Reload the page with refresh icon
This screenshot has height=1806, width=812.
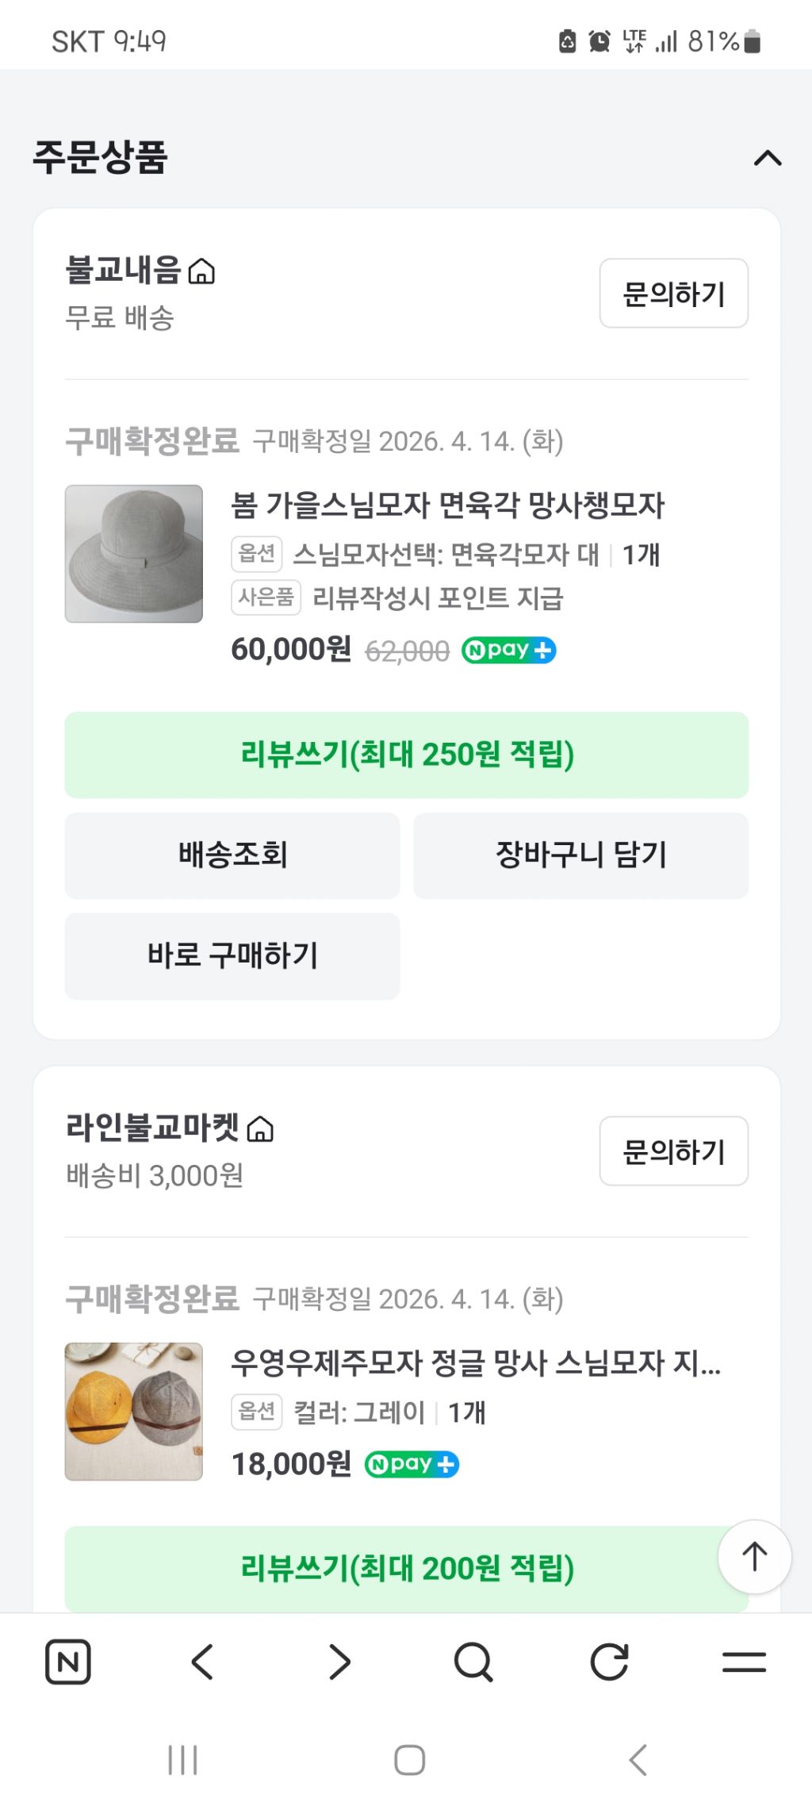coord(609,1662)
